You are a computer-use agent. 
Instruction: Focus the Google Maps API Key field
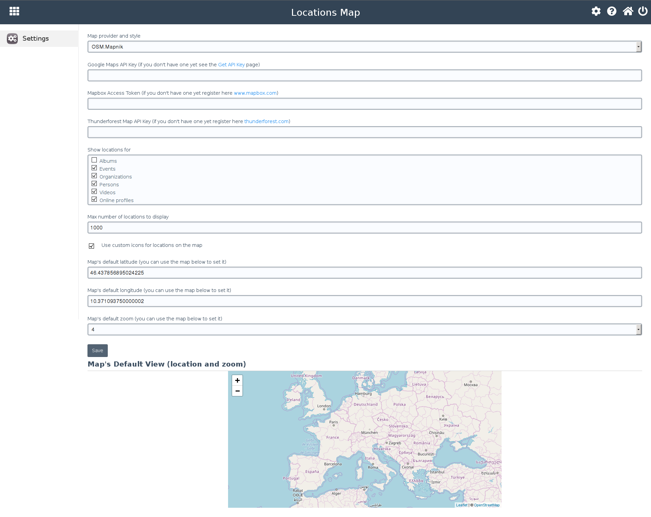tap(364, 76)
